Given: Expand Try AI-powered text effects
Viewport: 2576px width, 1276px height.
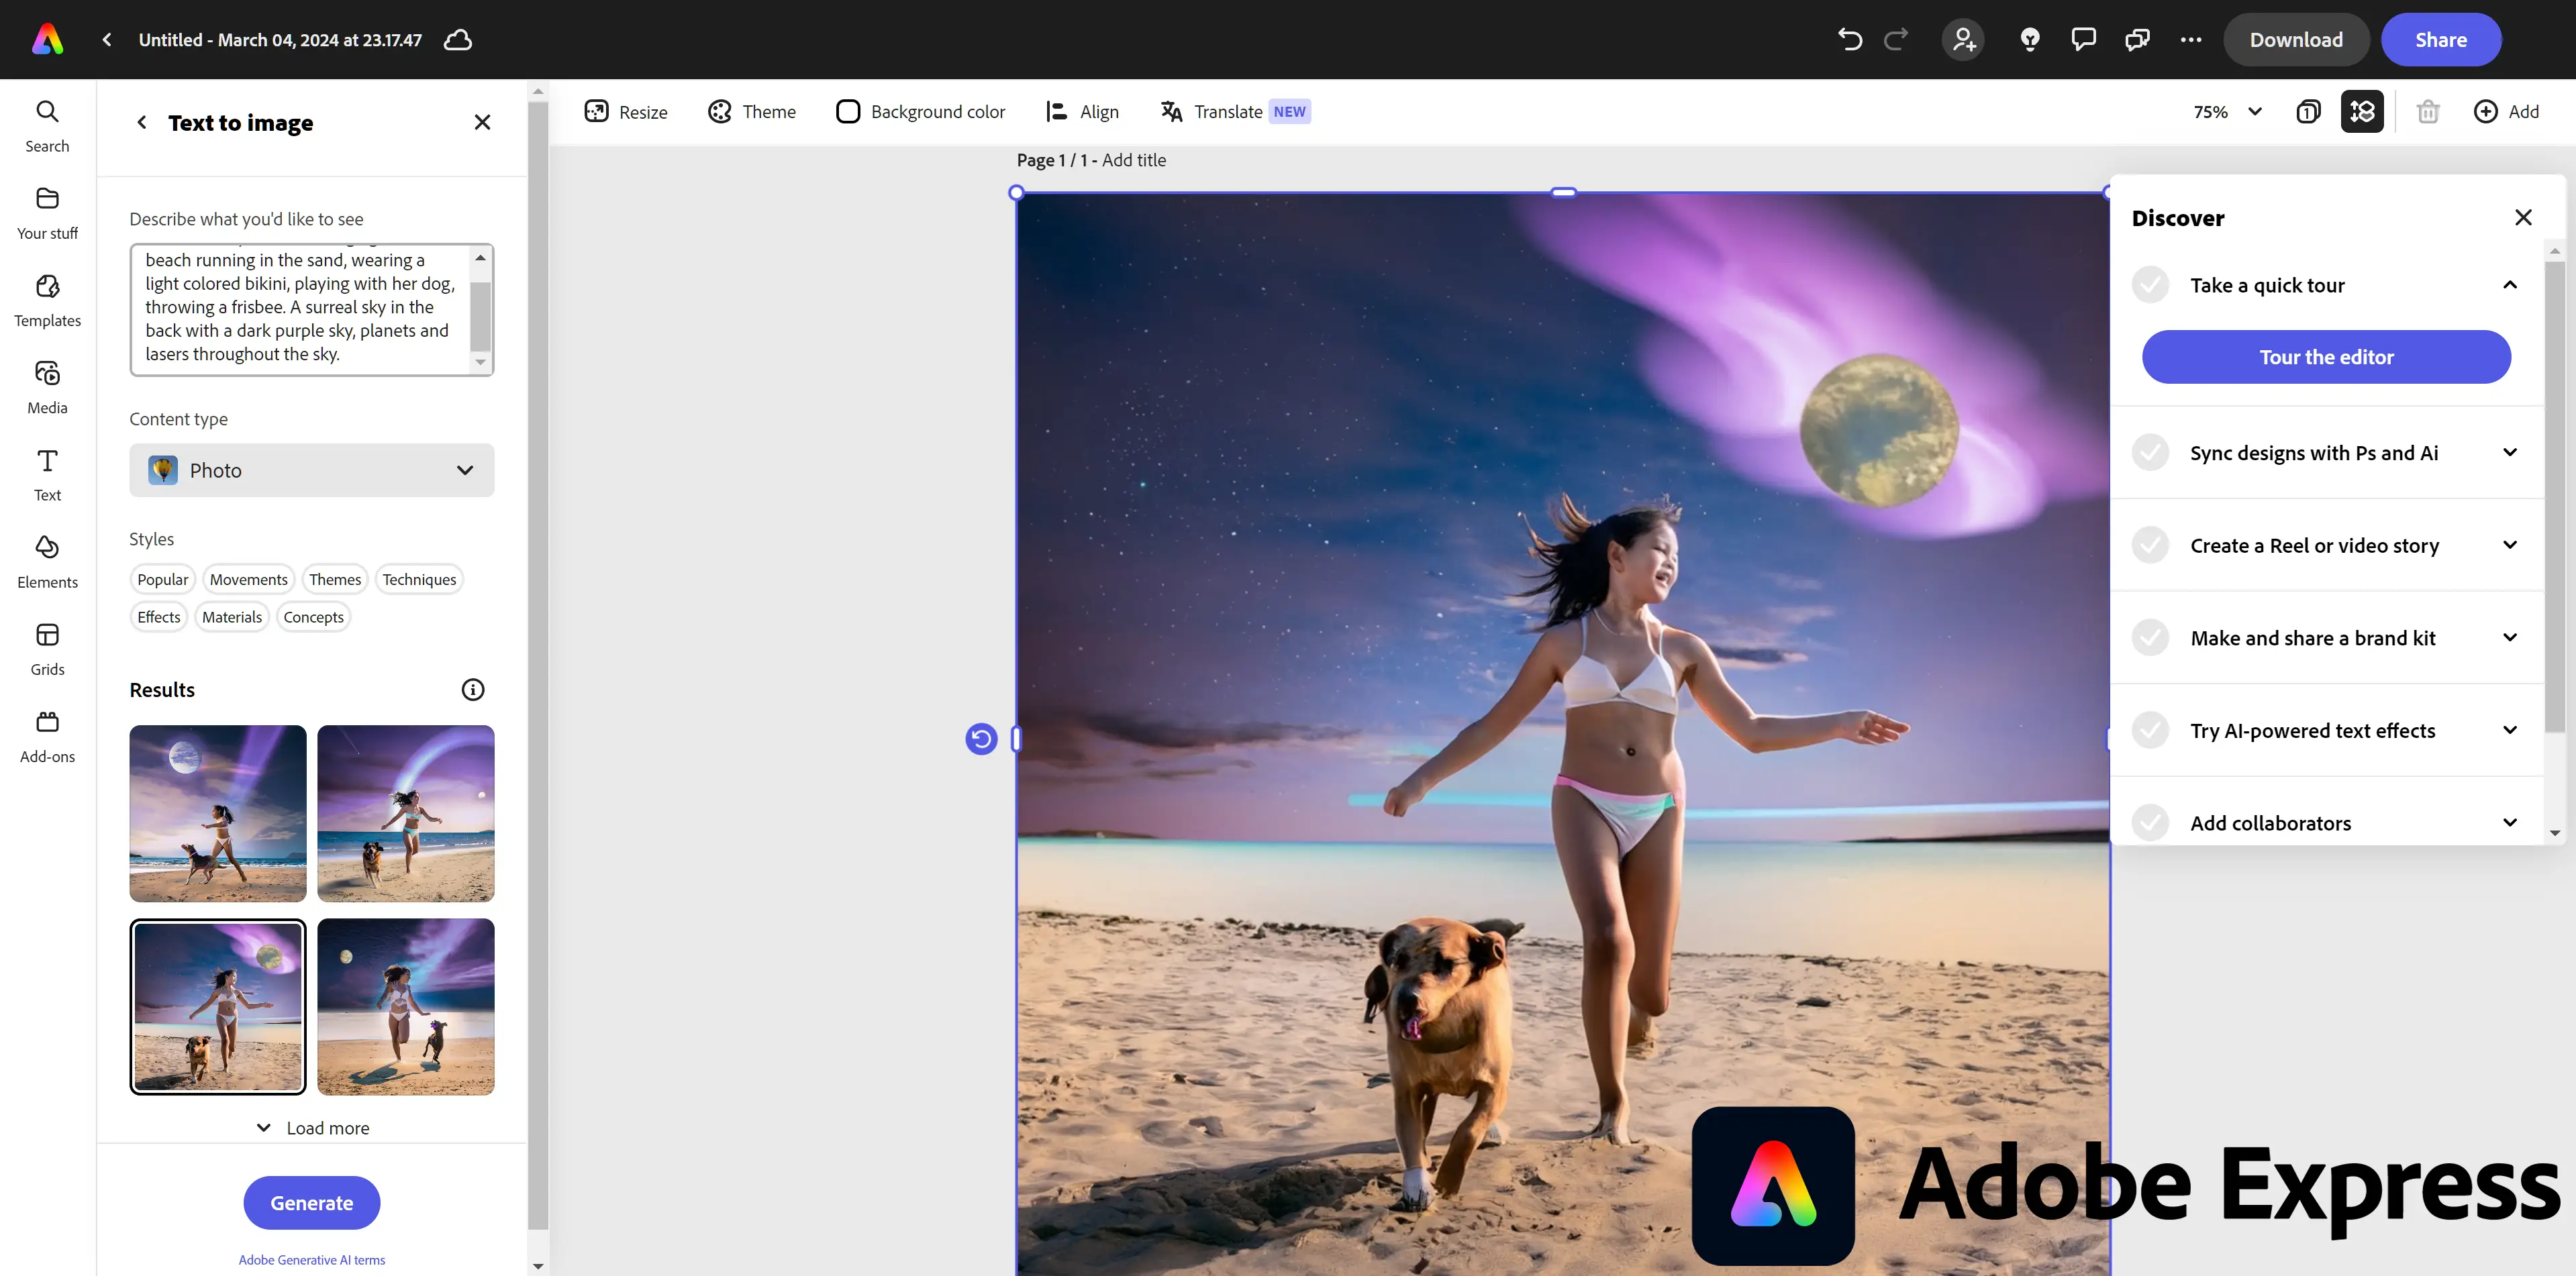Looking at the screenshot, I should point(2510,729).
